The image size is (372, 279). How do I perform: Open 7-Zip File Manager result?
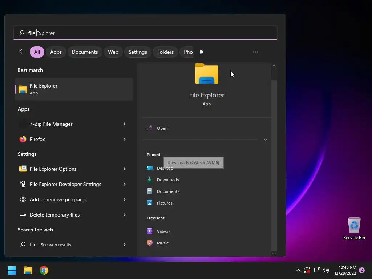[x=73, y=124]
